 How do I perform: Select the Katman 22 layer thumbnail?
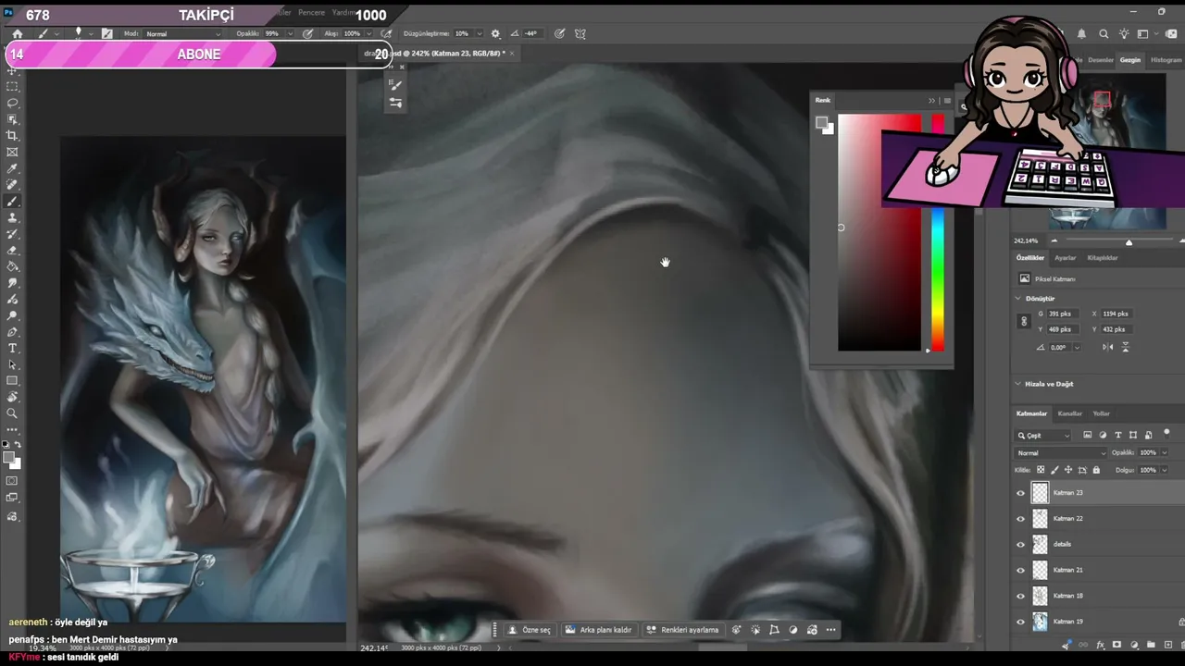click(x=1040, y=519)
